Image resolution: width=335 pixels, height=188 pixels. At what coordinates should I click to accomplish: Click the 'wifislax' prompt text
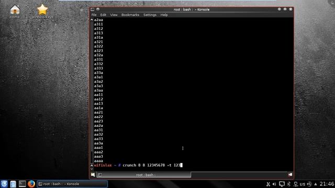[x=103, y=165]
